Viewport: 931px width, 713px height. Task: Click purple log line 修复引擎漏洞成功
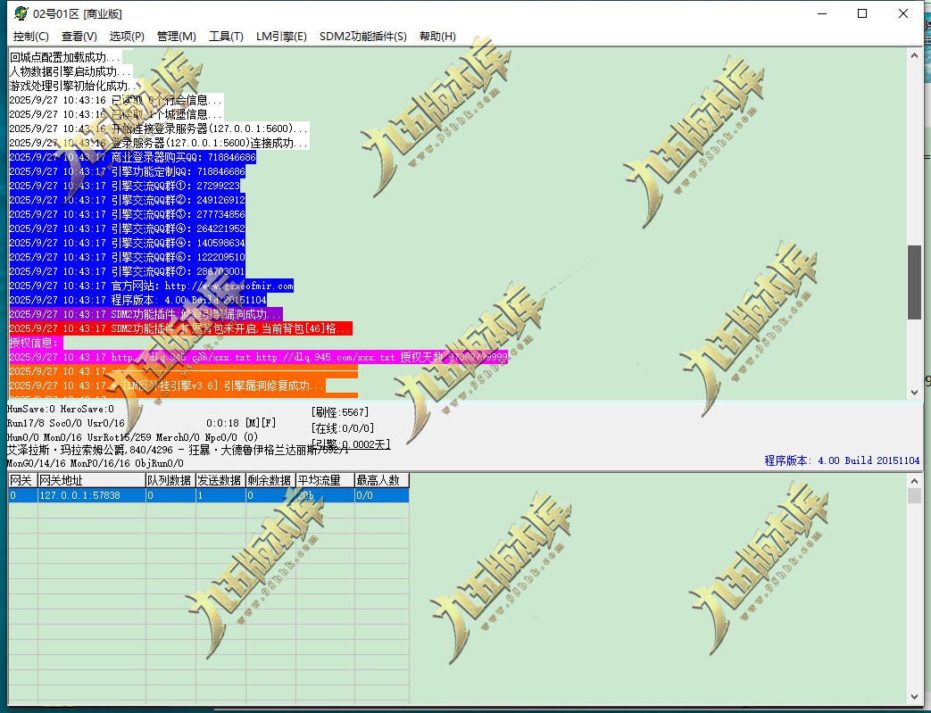point(146,314)
